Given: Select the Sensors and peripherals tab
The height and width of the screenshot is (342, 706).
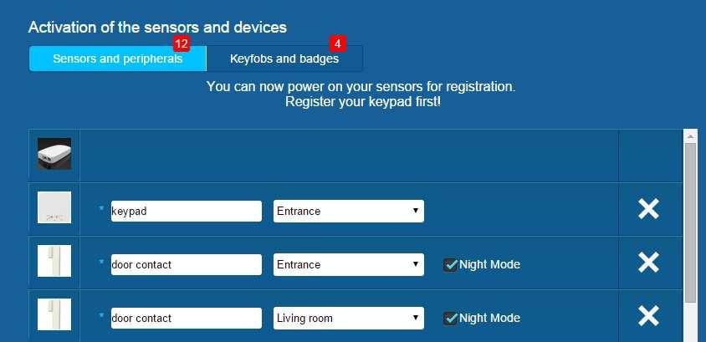Looking at the screenshot, I should pos(117,59).
